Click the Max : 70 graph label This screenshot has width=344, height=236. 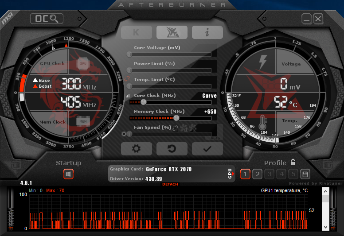(55, 190)
